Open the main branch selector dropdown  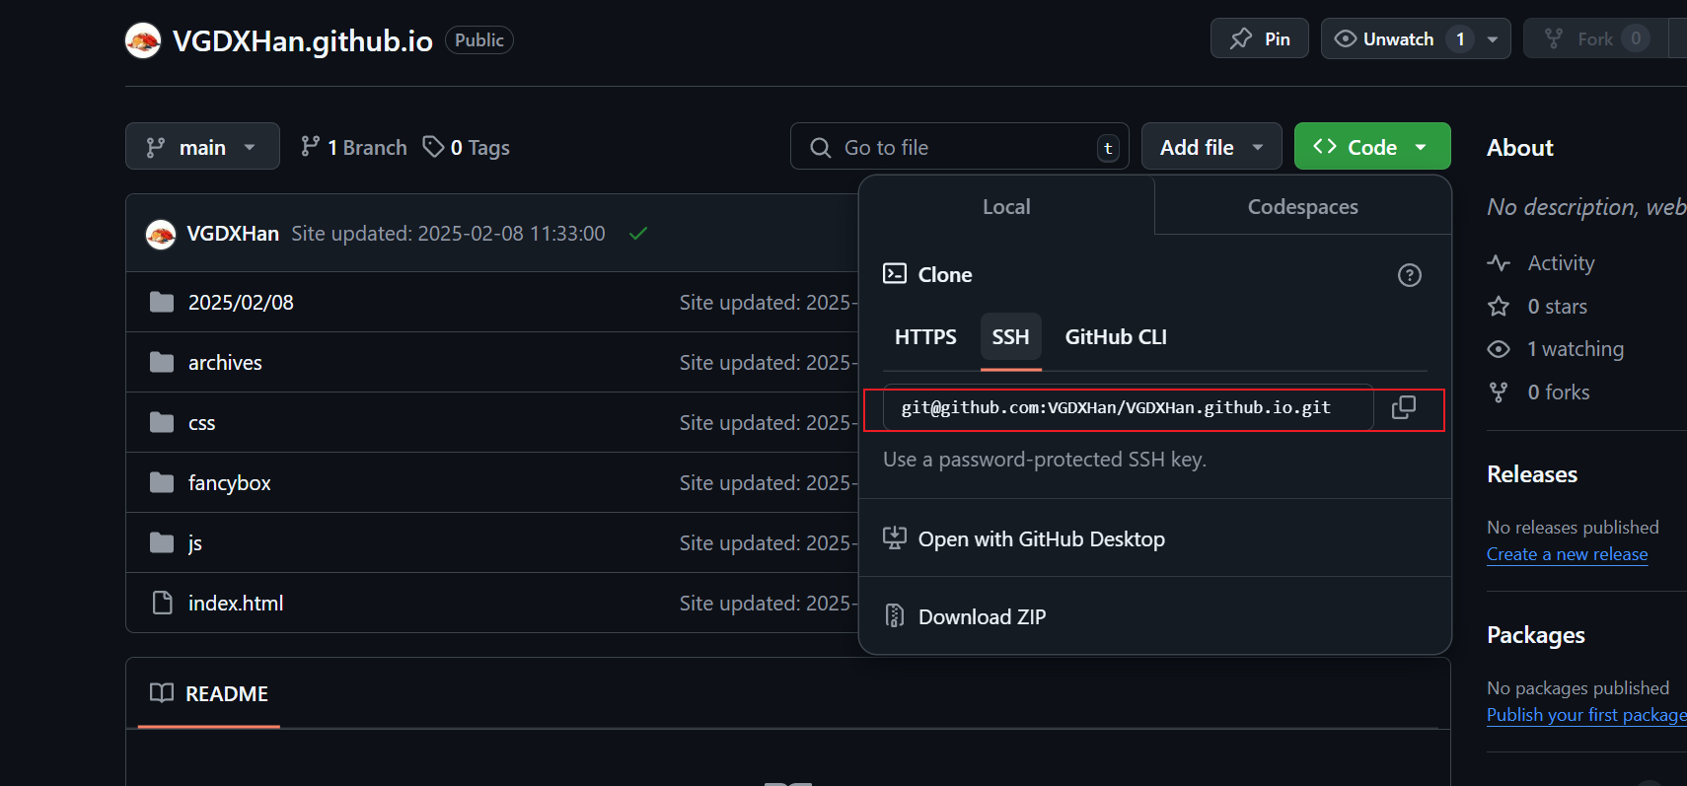point(202,147)
